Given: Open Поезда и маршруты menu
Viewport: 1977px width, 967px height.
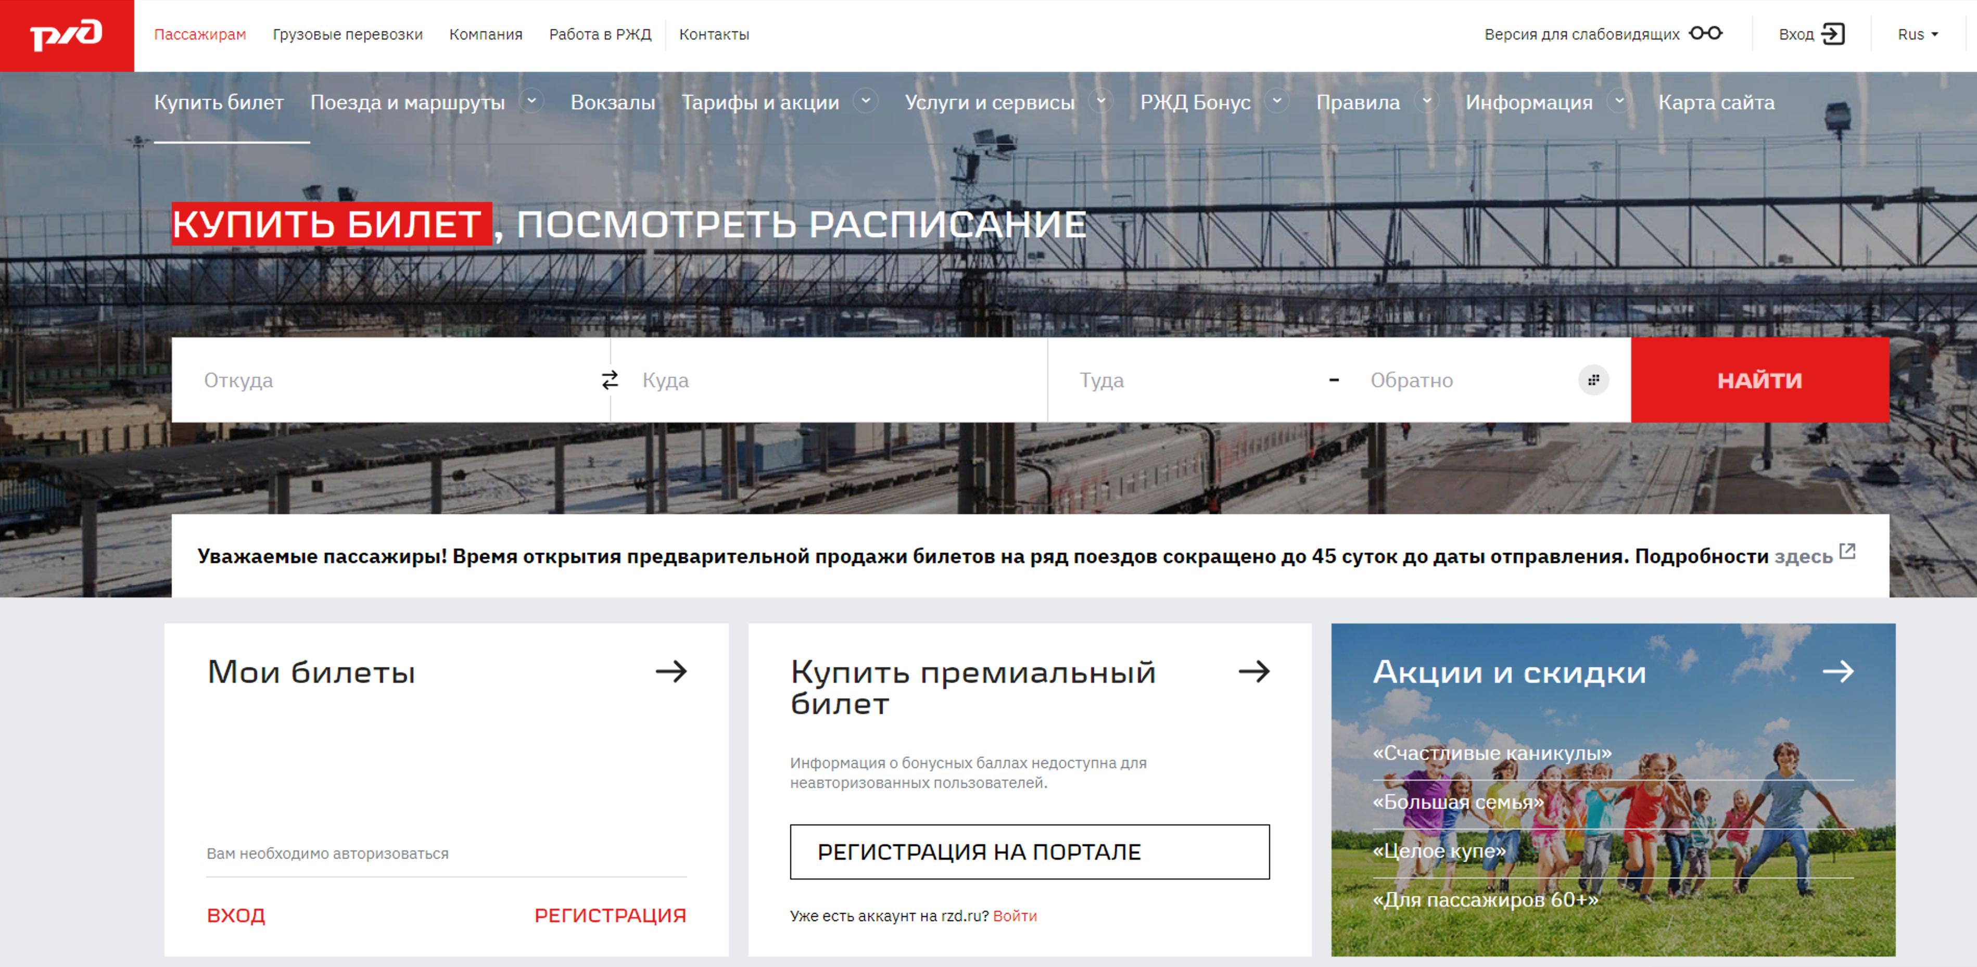Looking at the screenshot, I should 408,102.
